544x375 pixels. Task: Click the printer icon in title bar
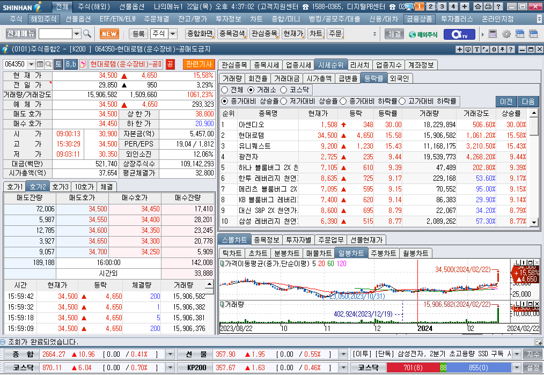(488, 6)
